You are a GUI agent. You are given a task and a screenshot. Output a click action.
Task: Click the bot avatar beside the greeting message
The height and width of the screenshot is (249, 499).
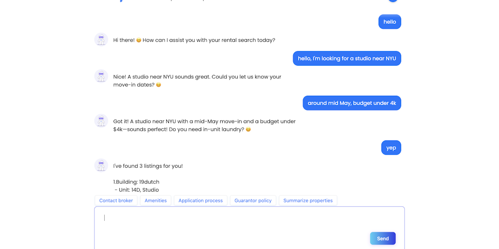click(x=101, y=40)
